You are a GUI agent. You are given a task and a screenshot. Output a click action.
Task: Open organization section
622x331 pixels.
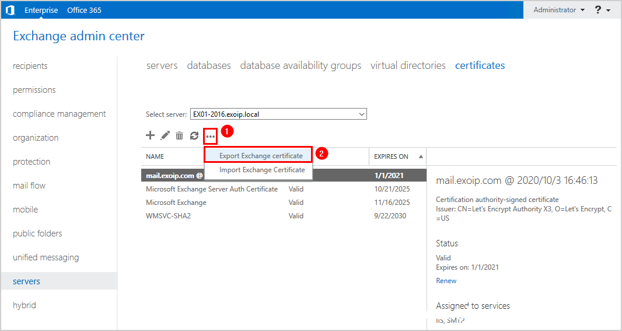click(x=36, y=138)
